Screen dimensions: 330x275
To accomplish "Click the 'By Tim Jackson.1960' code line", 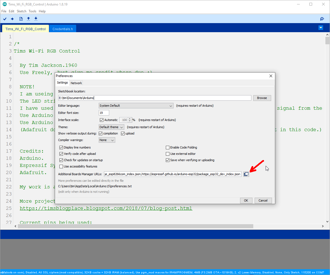I will coord(48,65).
